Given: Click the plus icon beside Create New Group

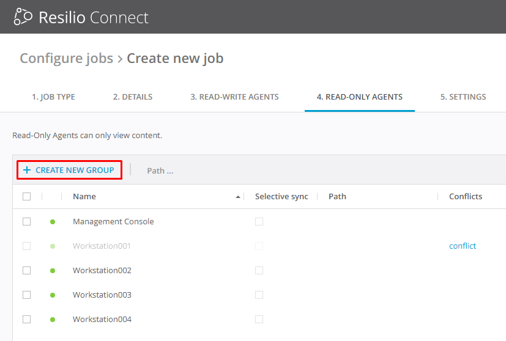Looking at the screenshot, I should tap(27, 170).
